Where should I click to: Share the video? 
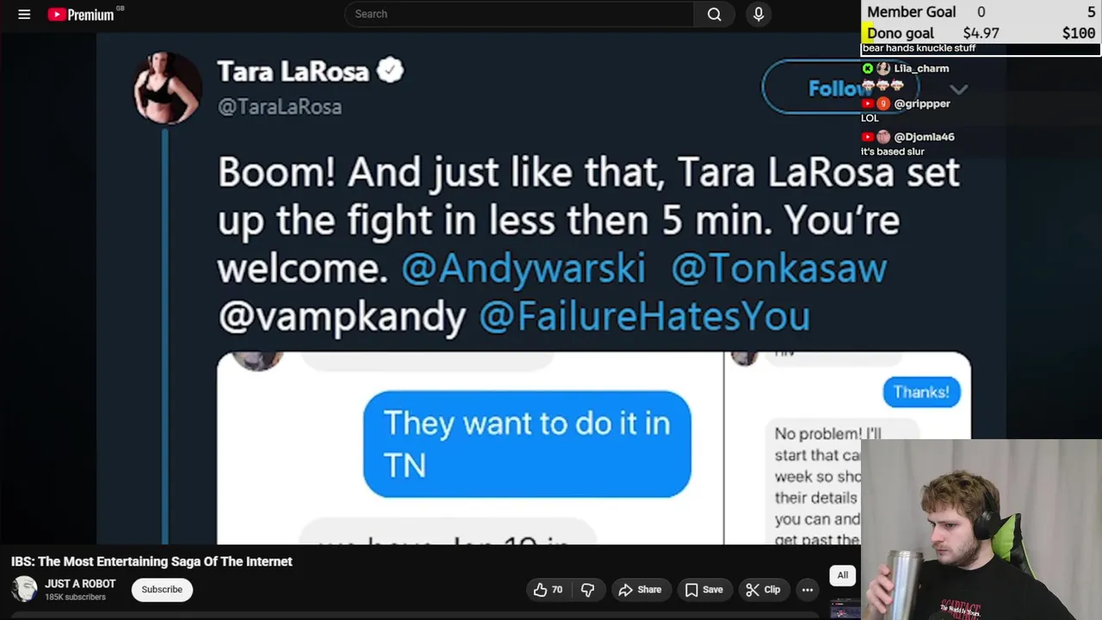(640, 590)
